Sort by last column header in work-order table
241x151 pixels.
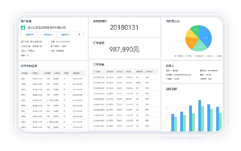coord(76,73)
